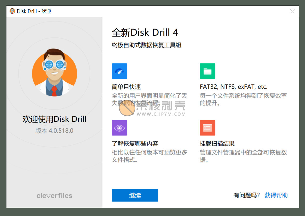Click the 欢迎使用Disk Drill welcome text
305x216 pixels.
(x=54, y=119)
